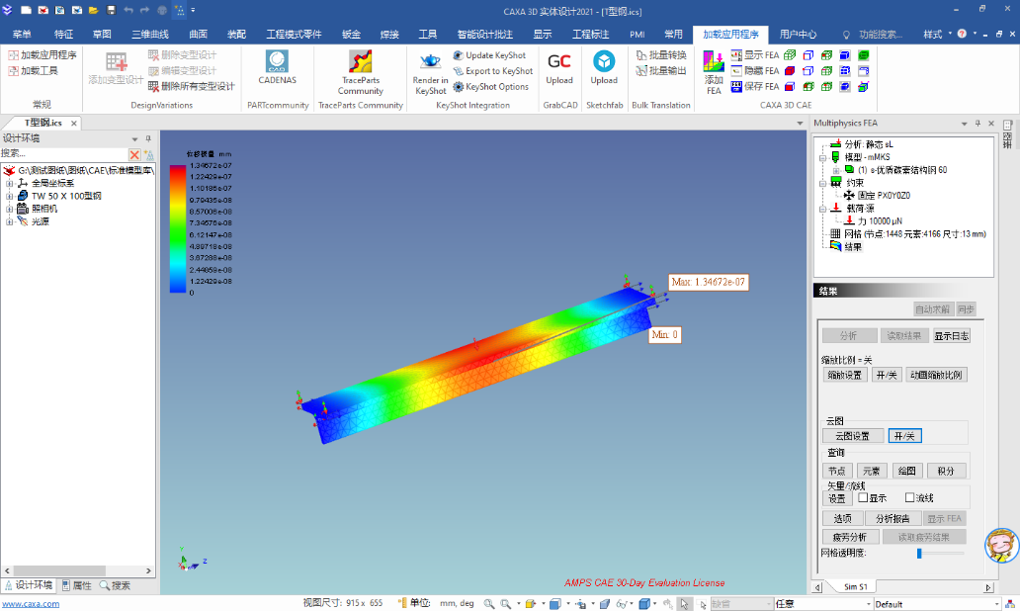Click the 搜索 search field in design tree
1020x611 pixels.
pyautogui.click(x=63, y=153)
